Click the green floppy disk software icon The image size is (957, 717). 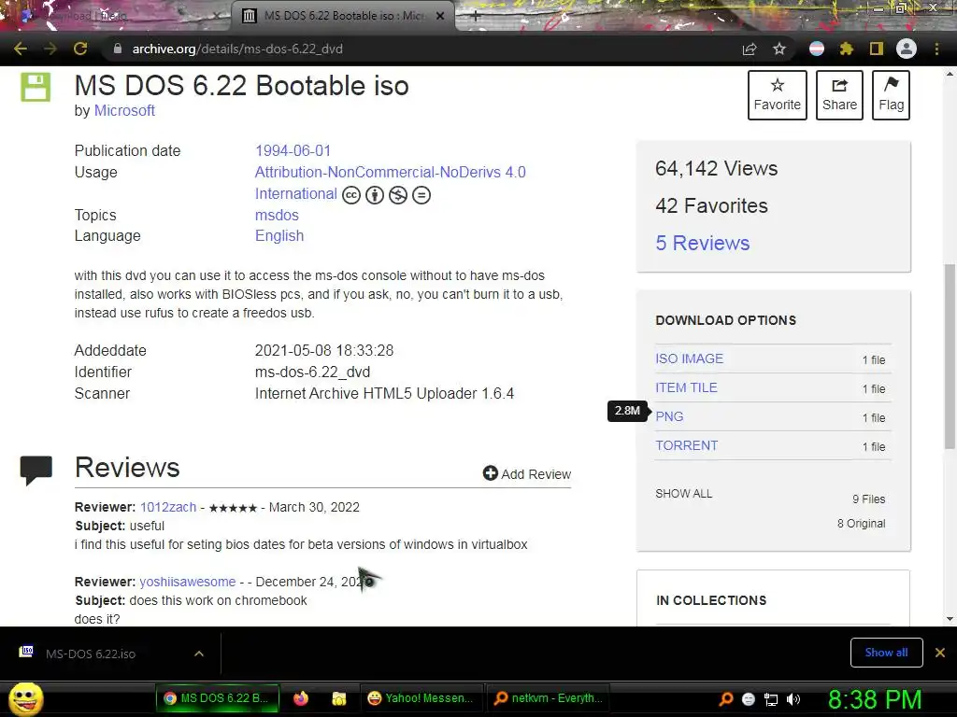point(36,87)
